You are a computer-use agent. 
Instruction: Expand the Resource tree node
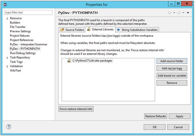(7, 18)
